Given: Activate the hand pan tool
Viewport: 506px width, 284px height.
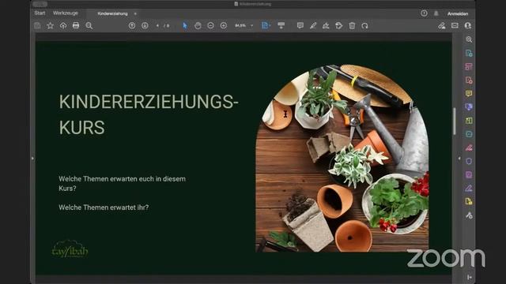Looking at the screenshot, I should point(198,25).
